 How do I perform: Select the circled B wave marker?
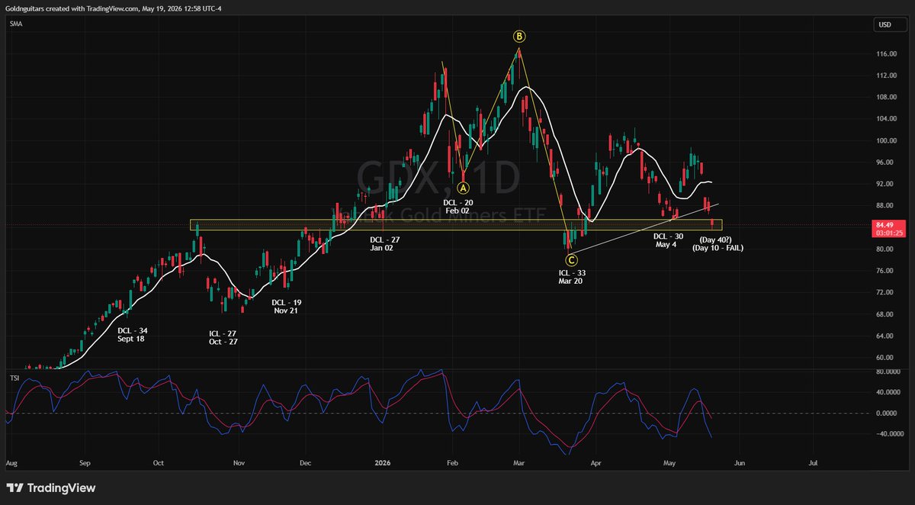[x=518, y=36]
